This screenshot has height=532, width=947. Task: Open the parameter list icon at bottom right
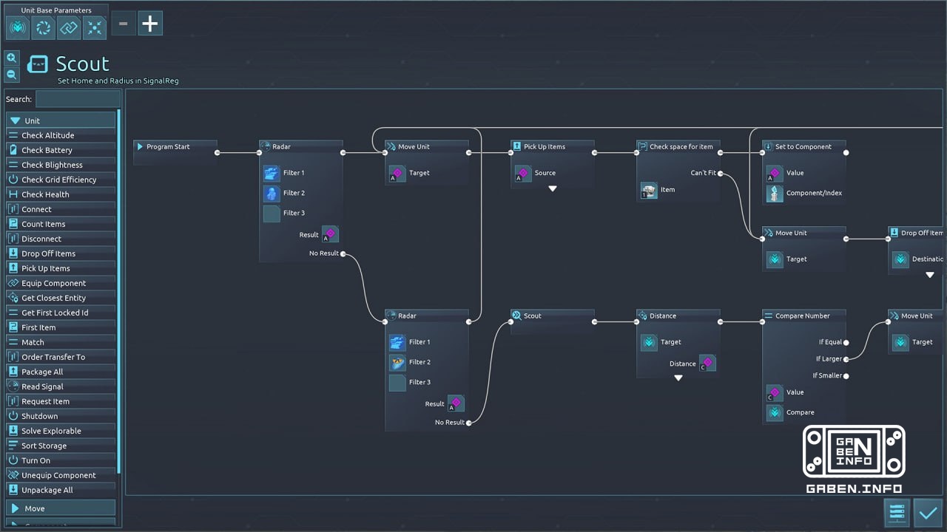897,512
